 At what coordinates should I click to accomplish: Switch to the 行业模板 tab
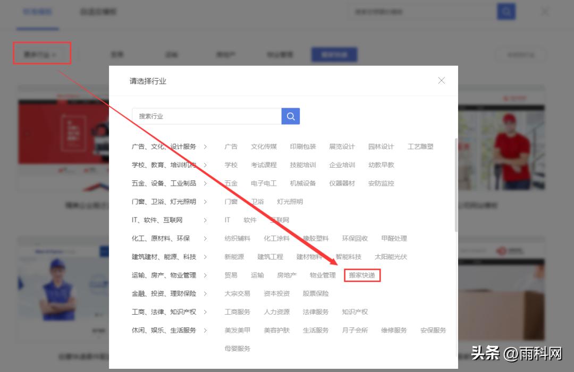[x=37, y=11]
